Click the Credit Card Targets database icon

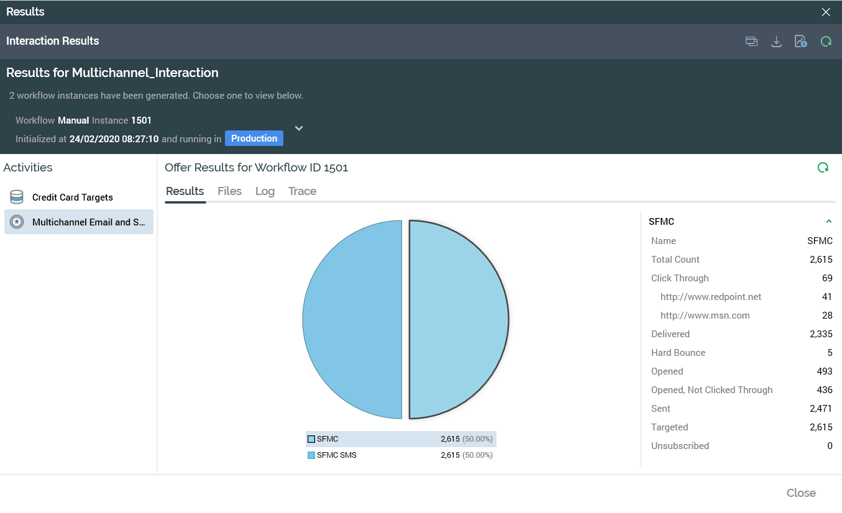click(x=17, y=197)
